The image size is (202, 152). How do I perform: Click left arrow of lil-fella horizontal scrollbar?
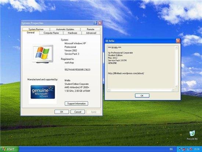(109, 90)
